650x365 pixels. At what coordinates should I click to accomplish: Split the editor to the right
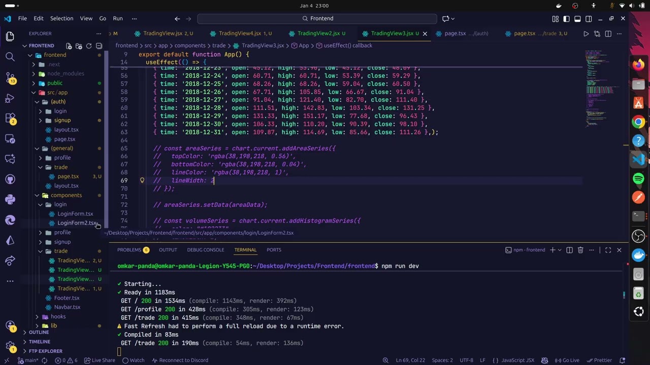[x=608, y=33]
